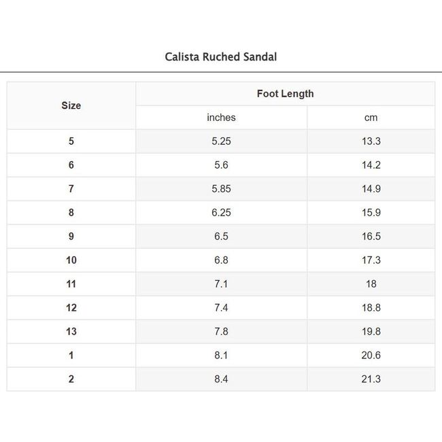Select the 5.25 inches cell
The width and height of the screenshot is (442, 442).
[x=221, y=141]
